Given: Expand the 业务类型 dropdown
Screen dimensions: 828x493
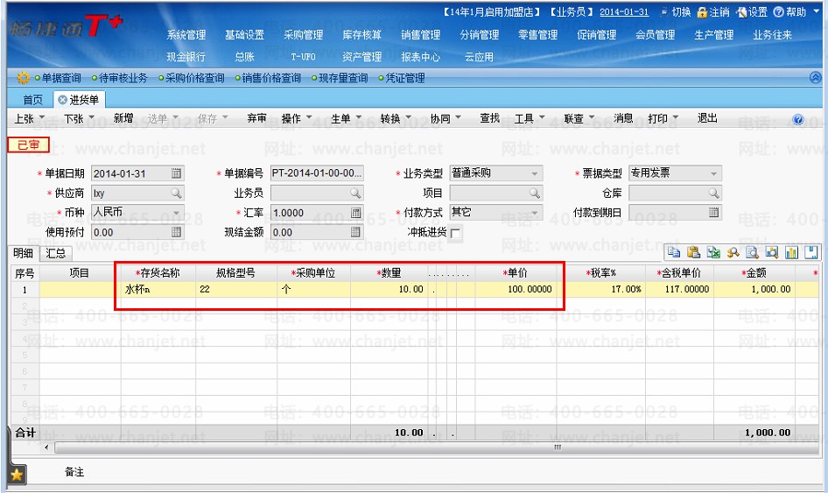Looking at the screenshot, I should [535, 173].
